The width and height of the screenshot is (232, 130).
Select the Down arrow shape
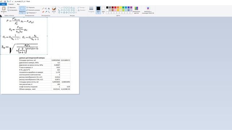(x=59, y=13)
